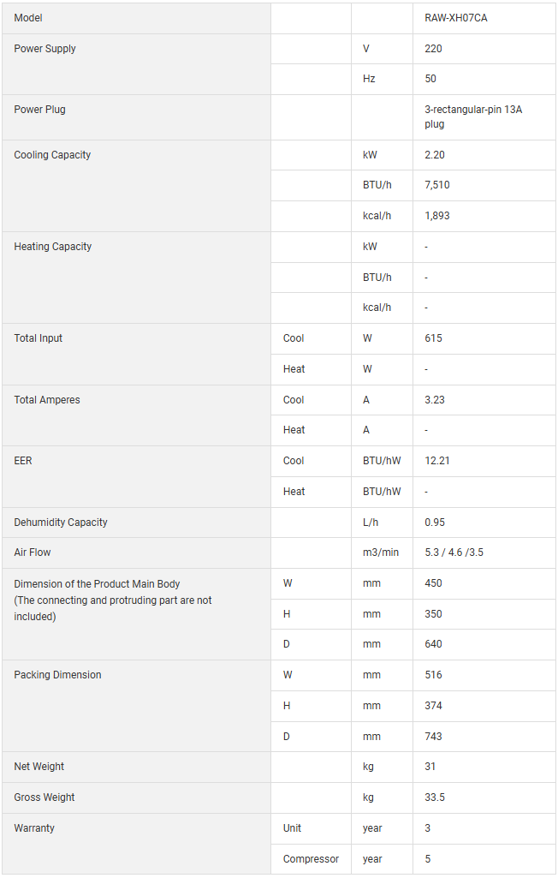
Task: Select the Gross Weight value 33.5
Action: pyautogui.click(x=435, y=797)
